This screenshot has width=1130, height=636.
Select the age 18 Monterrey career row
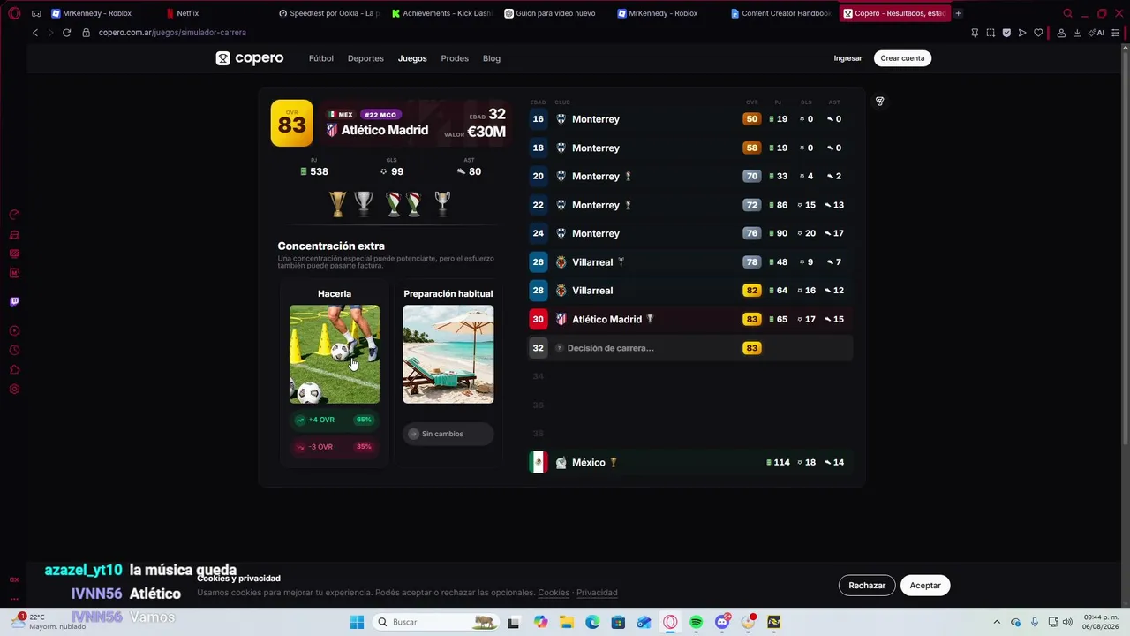coord(689,148)
